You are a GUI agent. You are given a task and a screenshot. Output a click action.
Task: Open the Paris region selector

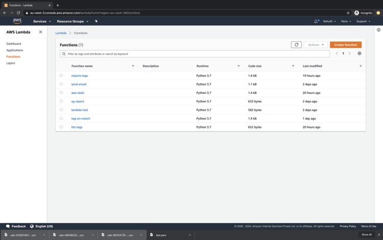(346, 21)
